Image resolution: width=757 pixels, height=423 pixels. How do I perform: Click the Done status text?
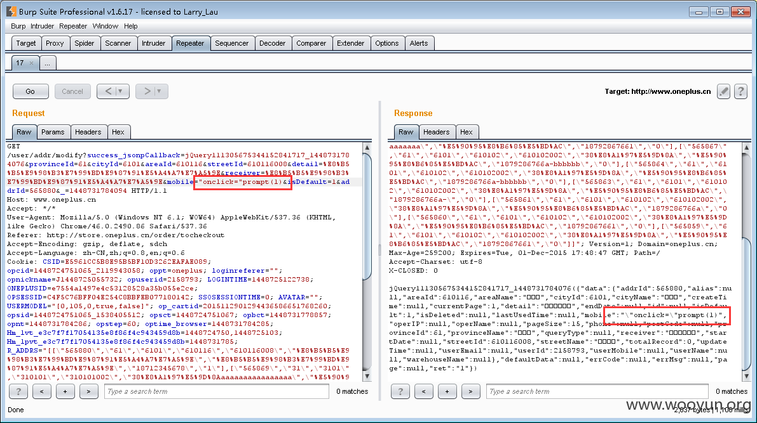tap(15, 410)
